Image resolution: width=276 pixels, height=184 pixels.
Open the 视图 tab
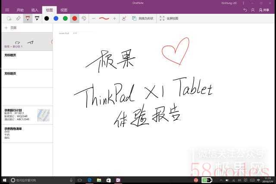coord(64,9)
